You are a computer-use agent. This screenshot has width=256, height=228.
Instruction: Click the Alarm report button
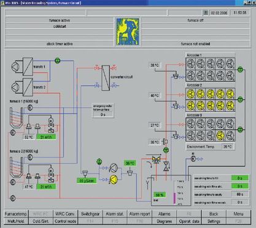pos(139,214)
